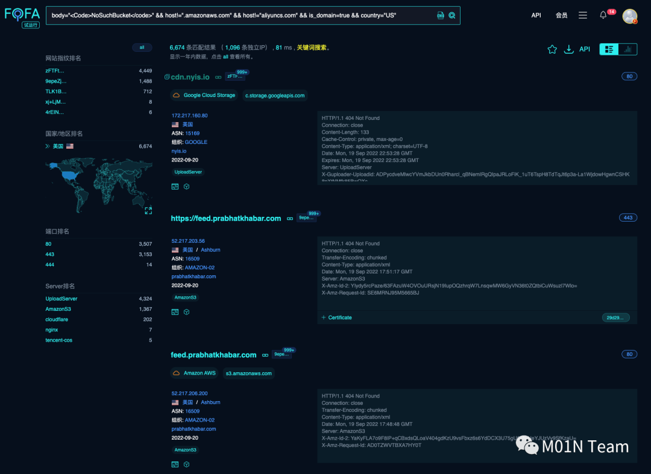Click the zFTF... fingerprint badge near cdn.nyis.io
651x474 pixels.
coord(235,76)
